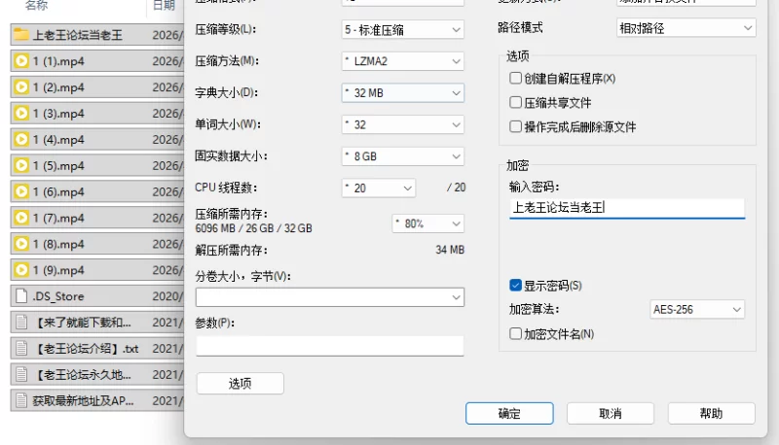Click the video icon of 1 (8).mp4
This screenshot has height=445, width=779.
click(x=21, y=244)
